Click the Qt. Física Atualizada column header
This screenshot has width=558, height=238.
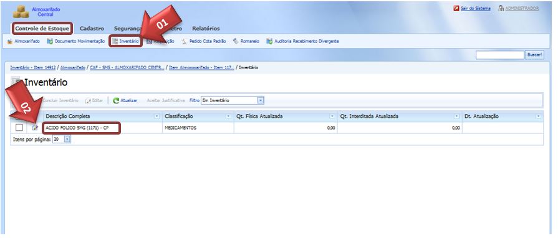tap(285, 117)
